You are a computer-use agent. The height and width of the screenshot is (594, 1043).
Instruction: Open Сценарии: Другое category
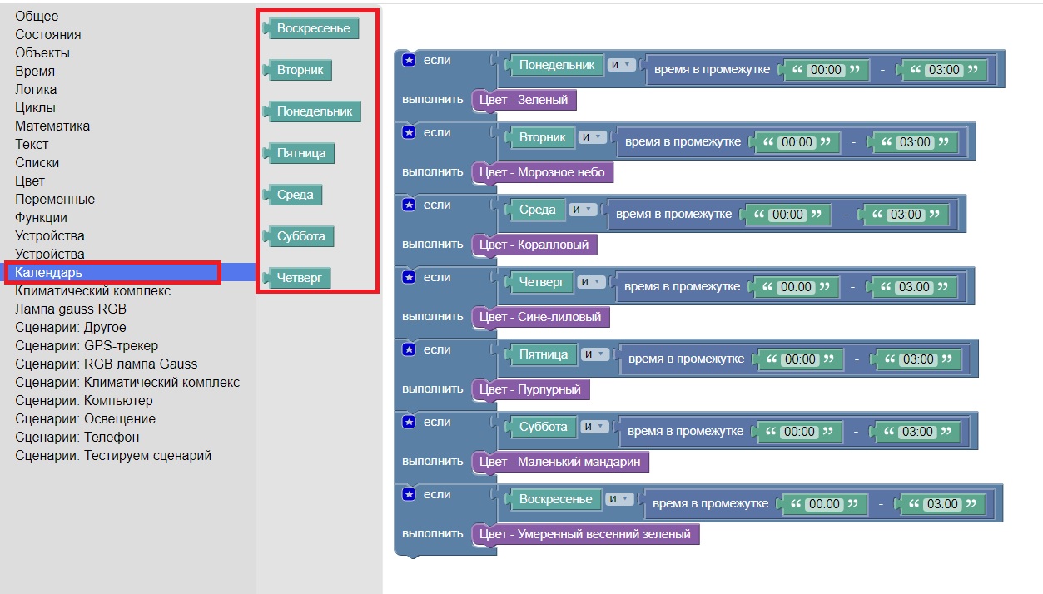click(x=71, y=328)
